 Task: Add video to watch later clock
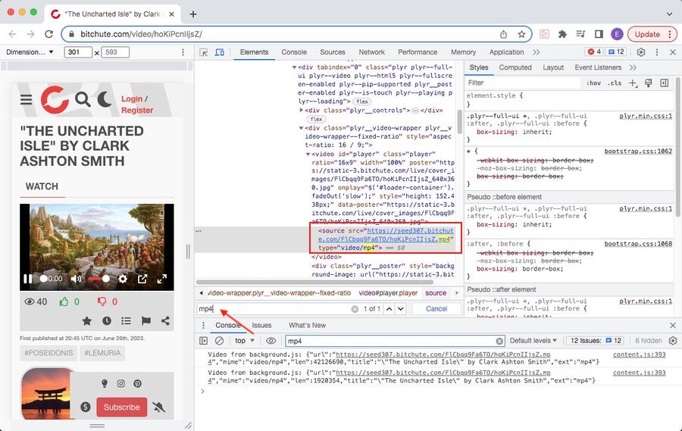[107, 321]
